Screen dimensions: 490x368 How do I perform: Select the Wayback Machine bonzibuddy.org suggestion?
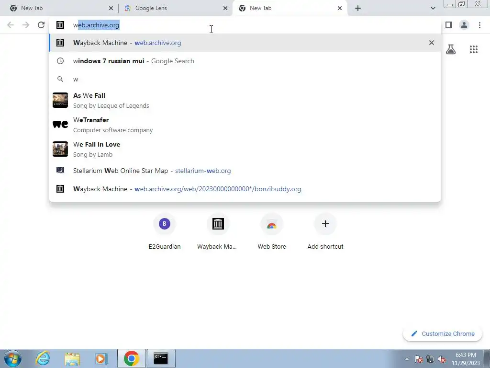[x=245, y=189]
